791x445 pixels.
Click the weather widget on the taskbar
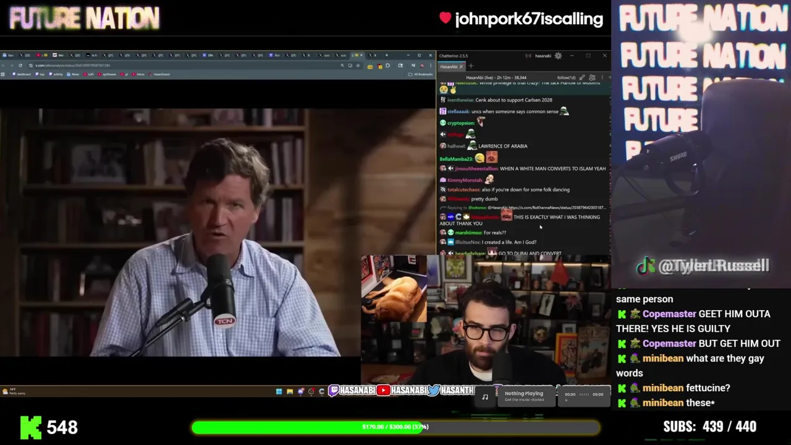point(14,391)
